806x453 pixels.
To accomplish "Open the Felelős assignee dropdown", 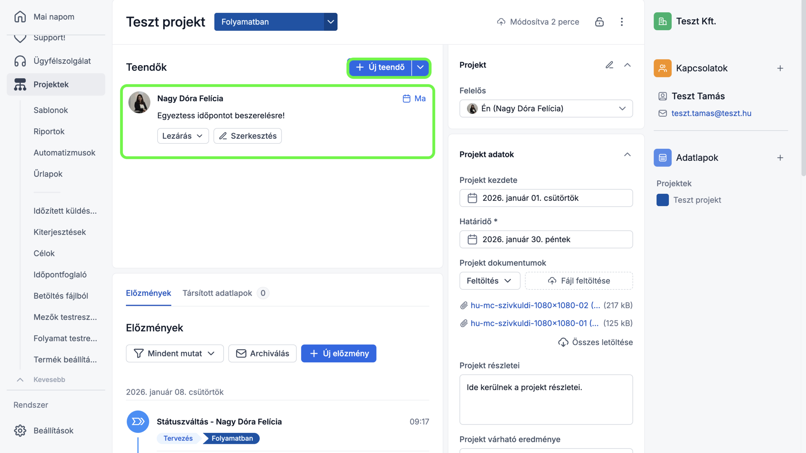I will [546, 109].
